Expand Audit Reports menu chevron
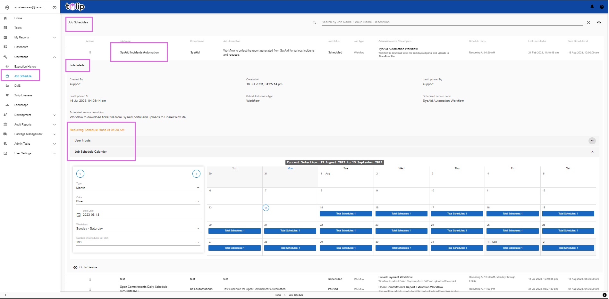This screenshot has width=609, height=299. (55, 125)
